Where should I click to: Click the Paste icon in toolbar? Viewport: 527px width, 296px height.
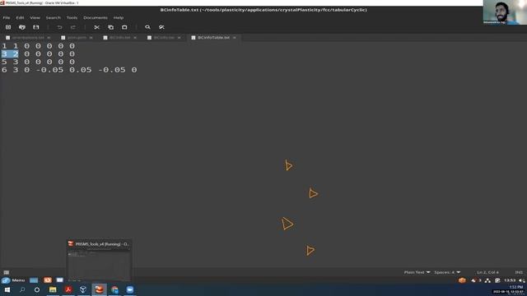(x=124, y=27)
